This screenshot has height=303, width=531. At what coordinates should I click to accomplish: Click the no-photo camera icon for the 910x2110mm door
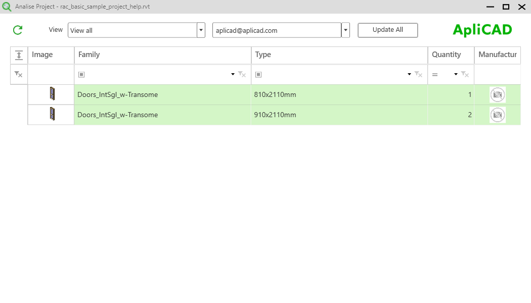tap(497, 115)
